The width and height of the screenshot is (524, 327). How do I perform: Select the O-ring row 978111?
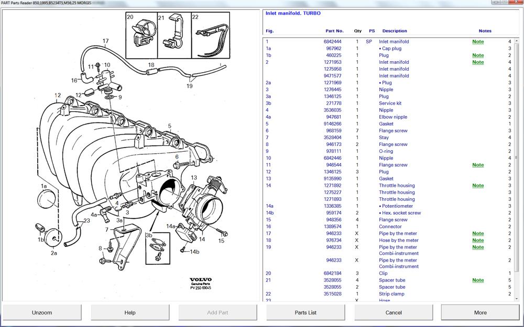386,151
